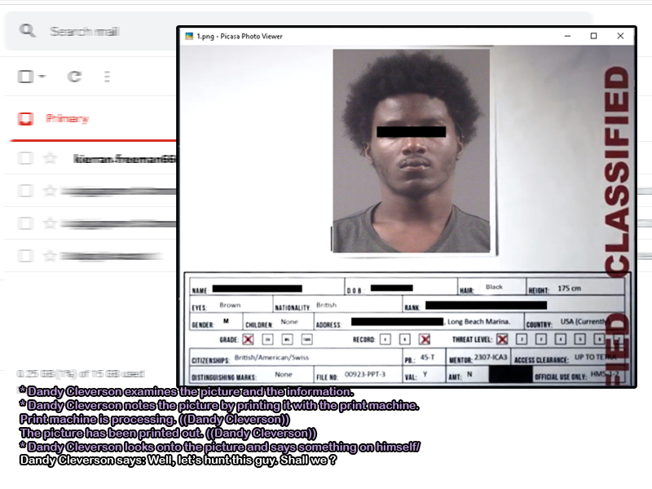Select the third email row's checkbox
Viewport: 652px width, 489px height.
(x=25, y=222)
